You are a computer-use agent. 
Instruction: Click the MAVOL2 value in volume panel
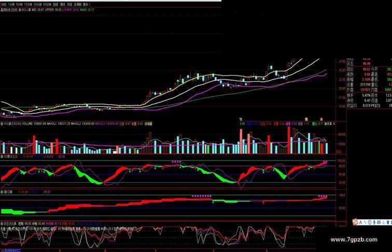click(82, 124)
